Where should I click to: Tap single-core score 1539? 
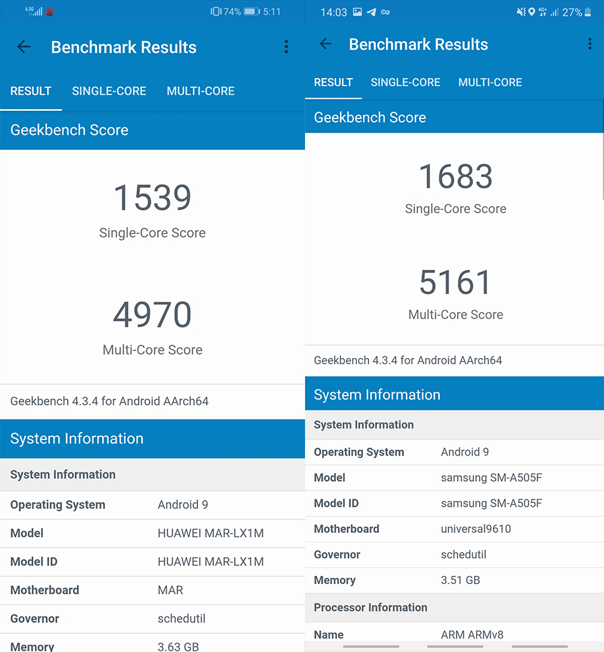152,198
